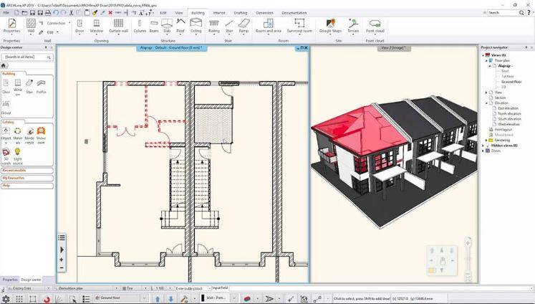This screenshot has height=304, width=535.
Task: Click the red Delete X icon
Action: tap(110, 13)
